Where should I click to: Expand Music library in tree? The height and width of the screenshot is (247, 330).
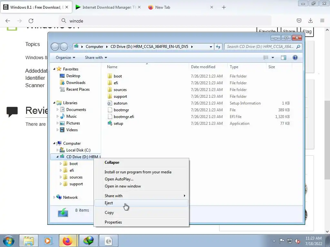pos(57,116)
